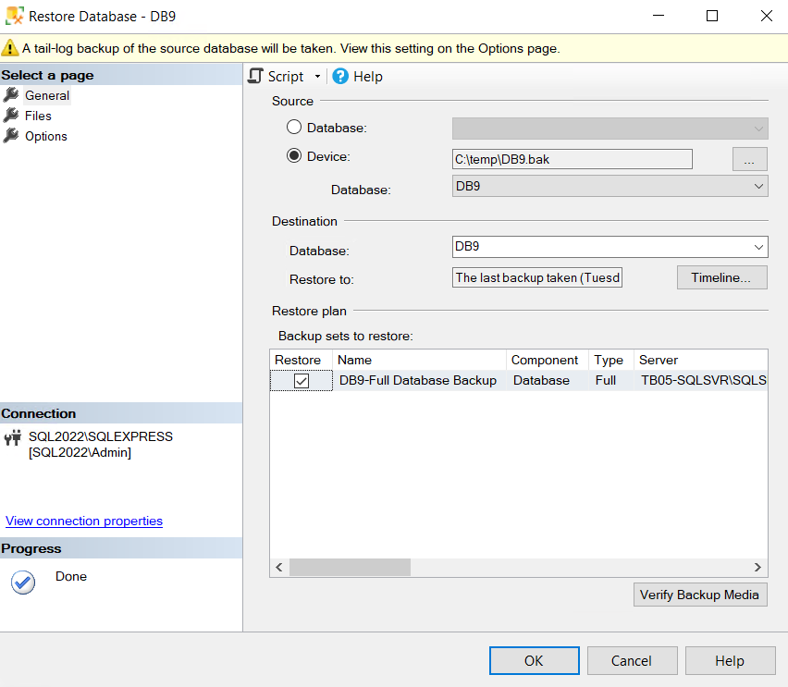Click the Script scroll icon in toolbar
The image size is (788, 687).
pyautogui.click(x=255, y=76)
